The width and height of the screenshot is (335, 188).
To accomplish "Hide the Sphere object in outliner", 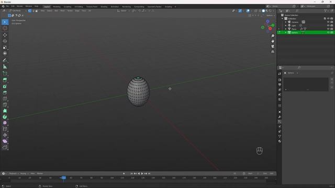I will coord(328,32).
